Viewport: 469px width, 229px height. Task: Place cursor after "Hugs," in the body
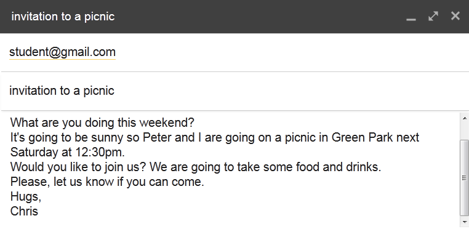[x=42, y=196]
